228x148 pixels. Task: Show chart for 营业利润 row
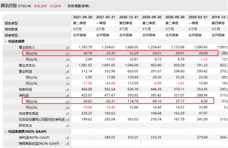(67, 71)
